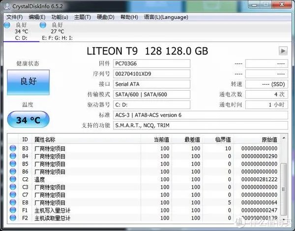This screenshot has height=231, width=295.
Task: Click status orb of attribute B4
Action: pyautogui.click(x=13, y=156)
